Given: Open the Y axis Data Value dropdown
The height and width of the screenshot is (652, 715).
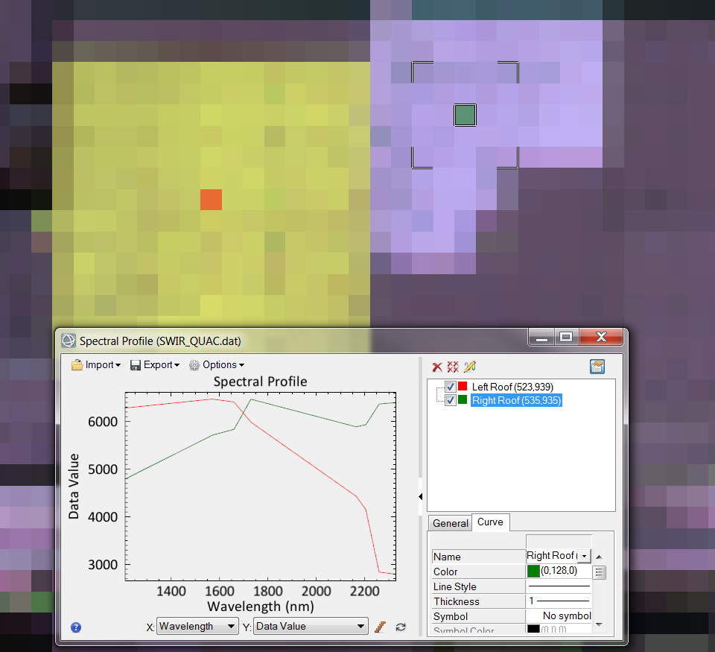Looking at the screenshot, I should coord(311,627).
